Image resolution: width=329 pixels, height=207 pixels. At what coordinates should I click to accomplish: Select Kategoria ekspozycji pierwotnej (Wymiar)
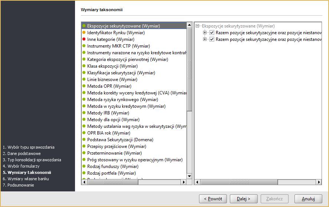click(x=134, y=59)
